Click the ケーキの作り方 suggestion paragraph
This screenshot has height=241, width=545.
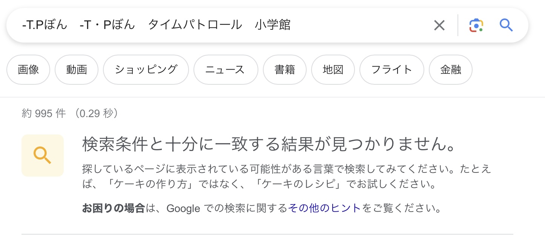287,177
